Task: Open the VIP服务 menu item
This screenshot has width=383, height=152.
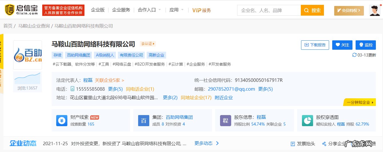Action: (x=201, y=10)
